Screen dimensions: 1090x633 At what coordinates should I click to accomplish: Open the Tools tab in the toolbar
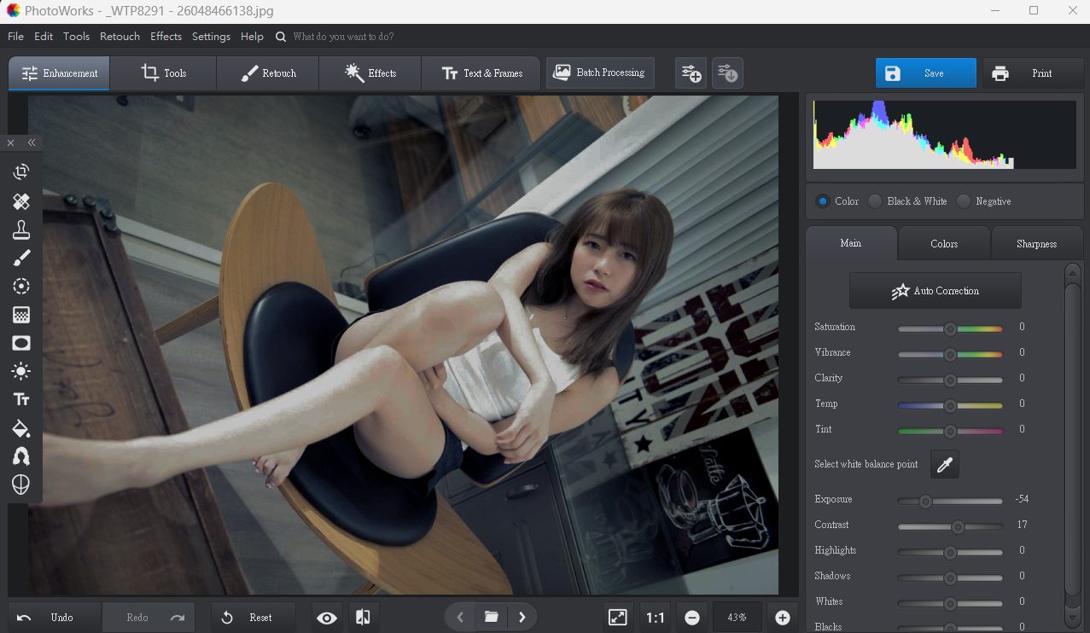[x=164, y=73]
